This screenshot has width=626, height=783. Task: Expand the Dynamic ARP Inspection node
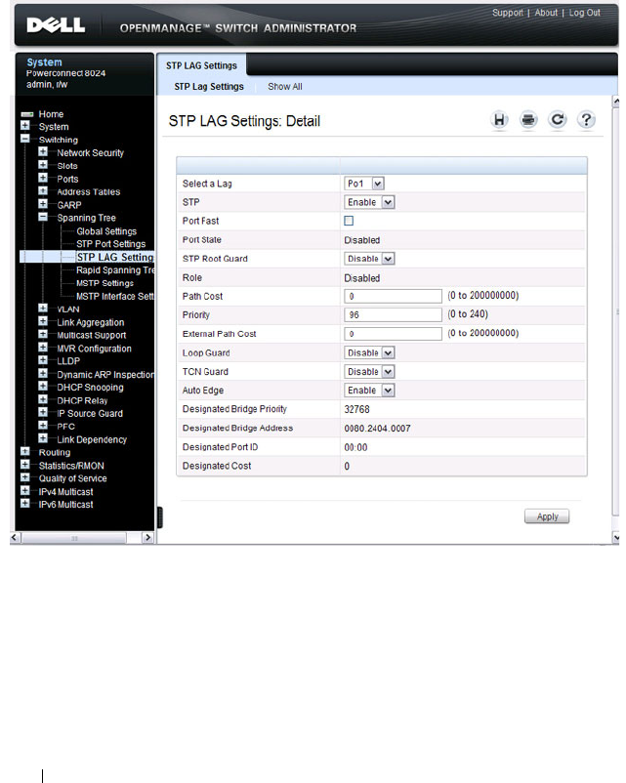[43, 373]
